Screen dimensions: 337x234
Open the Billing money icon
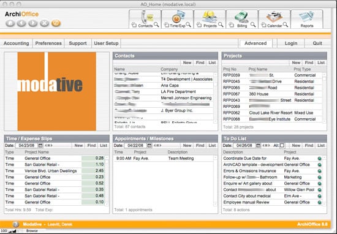coord(242,17)
